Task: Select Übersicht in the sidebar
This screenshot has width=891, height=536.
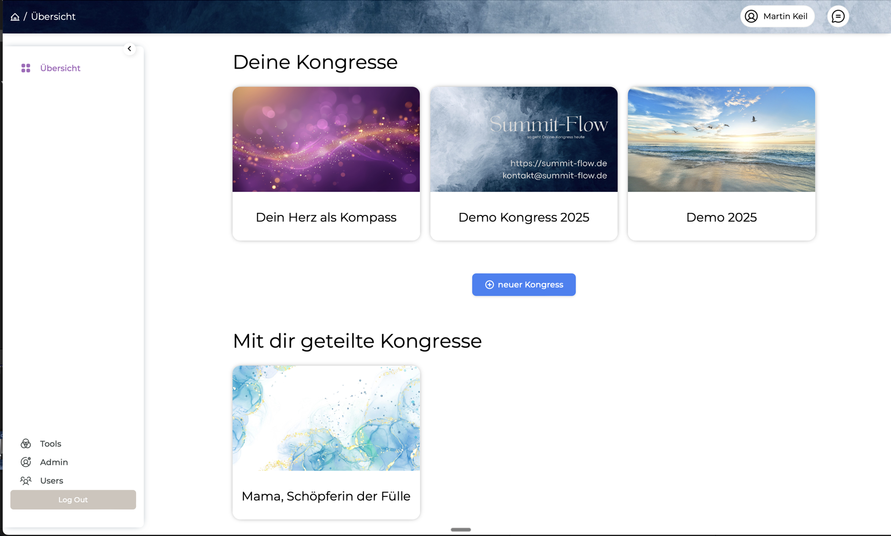Action: pos(60,68)
